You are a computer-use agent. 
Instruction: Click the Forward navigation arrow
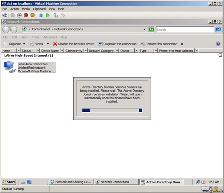point(14,29)
